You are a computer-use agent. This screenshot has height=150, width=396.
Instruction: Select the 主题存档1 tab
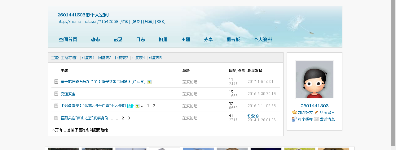coord(69,58)
